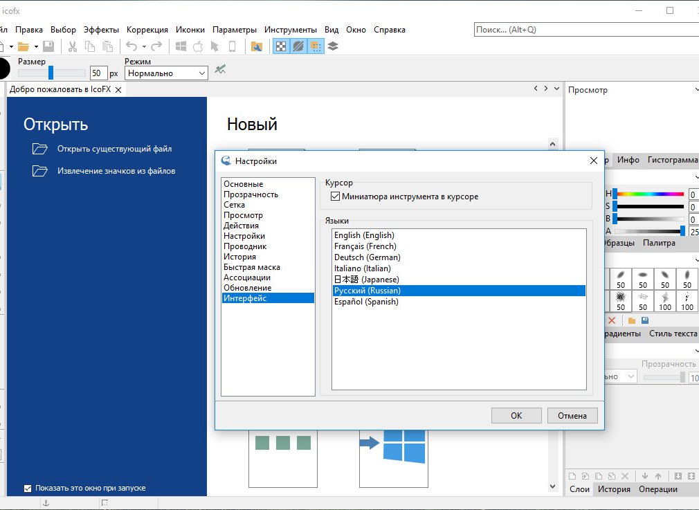Toggle Показать это окно при запуске checkbox
This screenshot has width=699, height=510.
coord(28,488)
